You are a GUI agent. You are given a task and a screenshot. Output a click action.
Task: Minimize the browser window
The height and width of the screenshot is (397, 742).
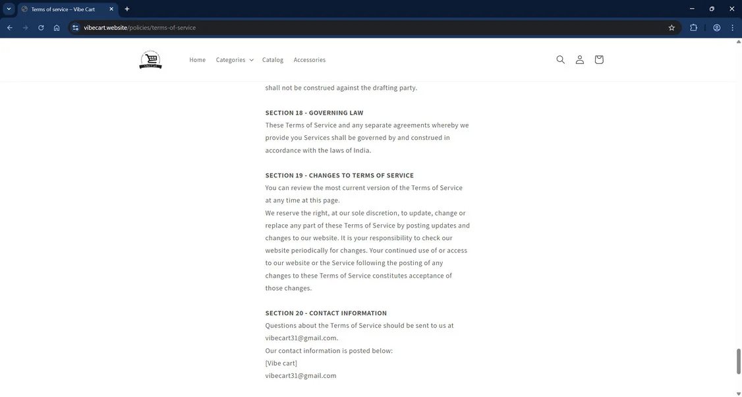click(x=692, y=9)
